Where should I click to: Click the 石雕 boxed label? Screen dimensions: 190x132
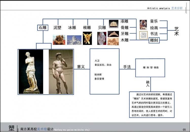(x=43, y=28)
